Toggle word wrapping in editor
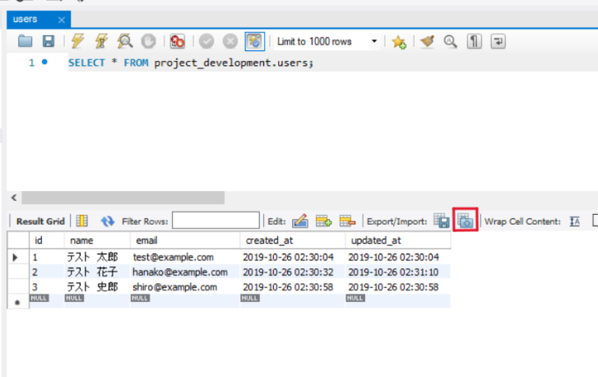 point(498,41)
